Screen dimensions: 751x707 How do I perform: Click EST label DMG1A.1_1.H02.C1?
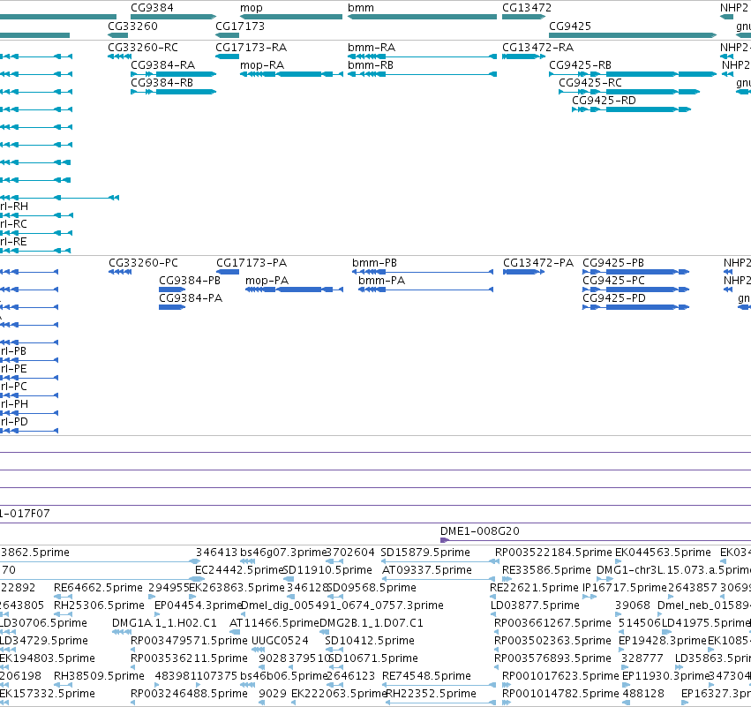(164, 622)
